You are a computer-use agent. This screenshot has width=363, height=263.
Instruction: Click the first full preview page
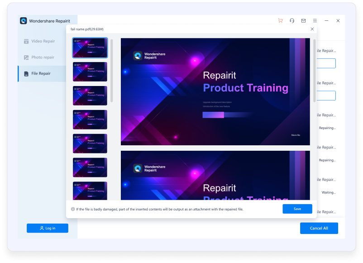215,92
